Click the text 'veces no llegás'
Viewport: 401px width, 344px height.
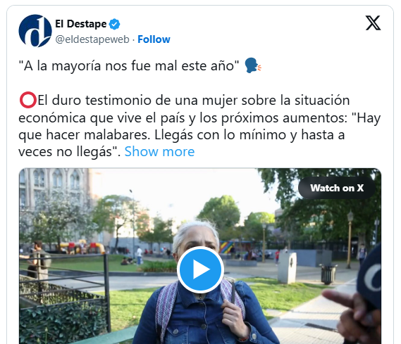point(66,152)
